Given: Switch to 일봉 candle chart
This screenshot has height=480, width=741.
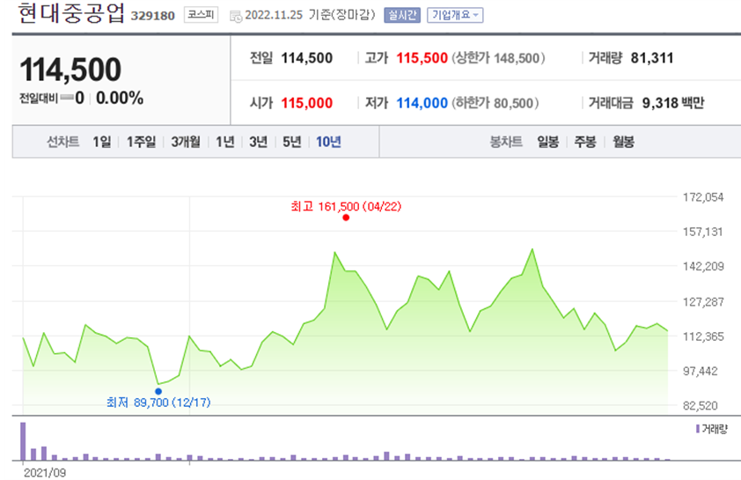Looking at the screenshot, I should 547,142.
